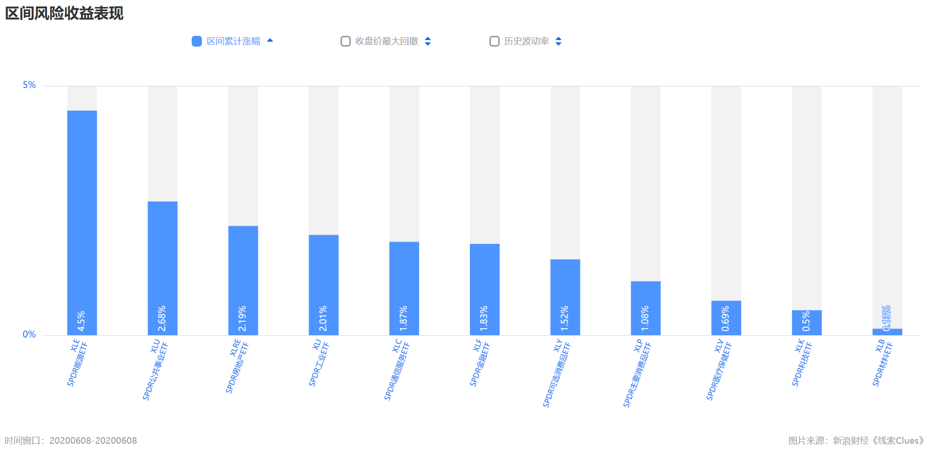Enable the 历史波动率 checkbox
The image size is (930, 453).
pos(495,41)
